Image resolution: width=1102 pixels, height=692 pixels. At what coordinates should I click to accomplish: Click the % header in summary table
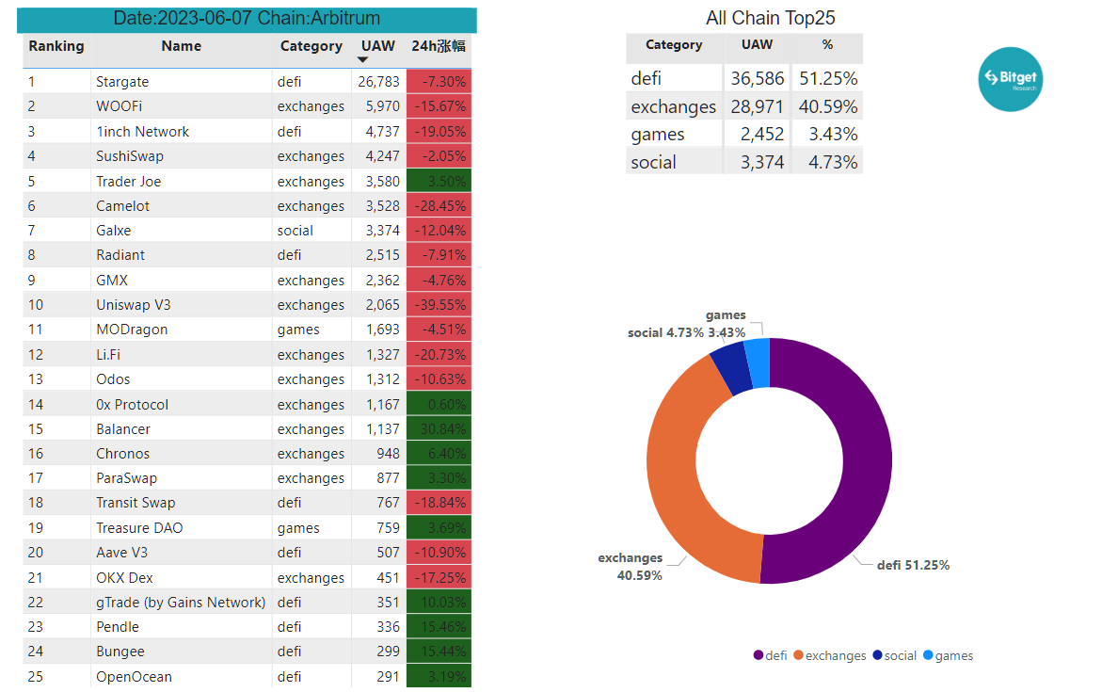(x=827, y=45)
